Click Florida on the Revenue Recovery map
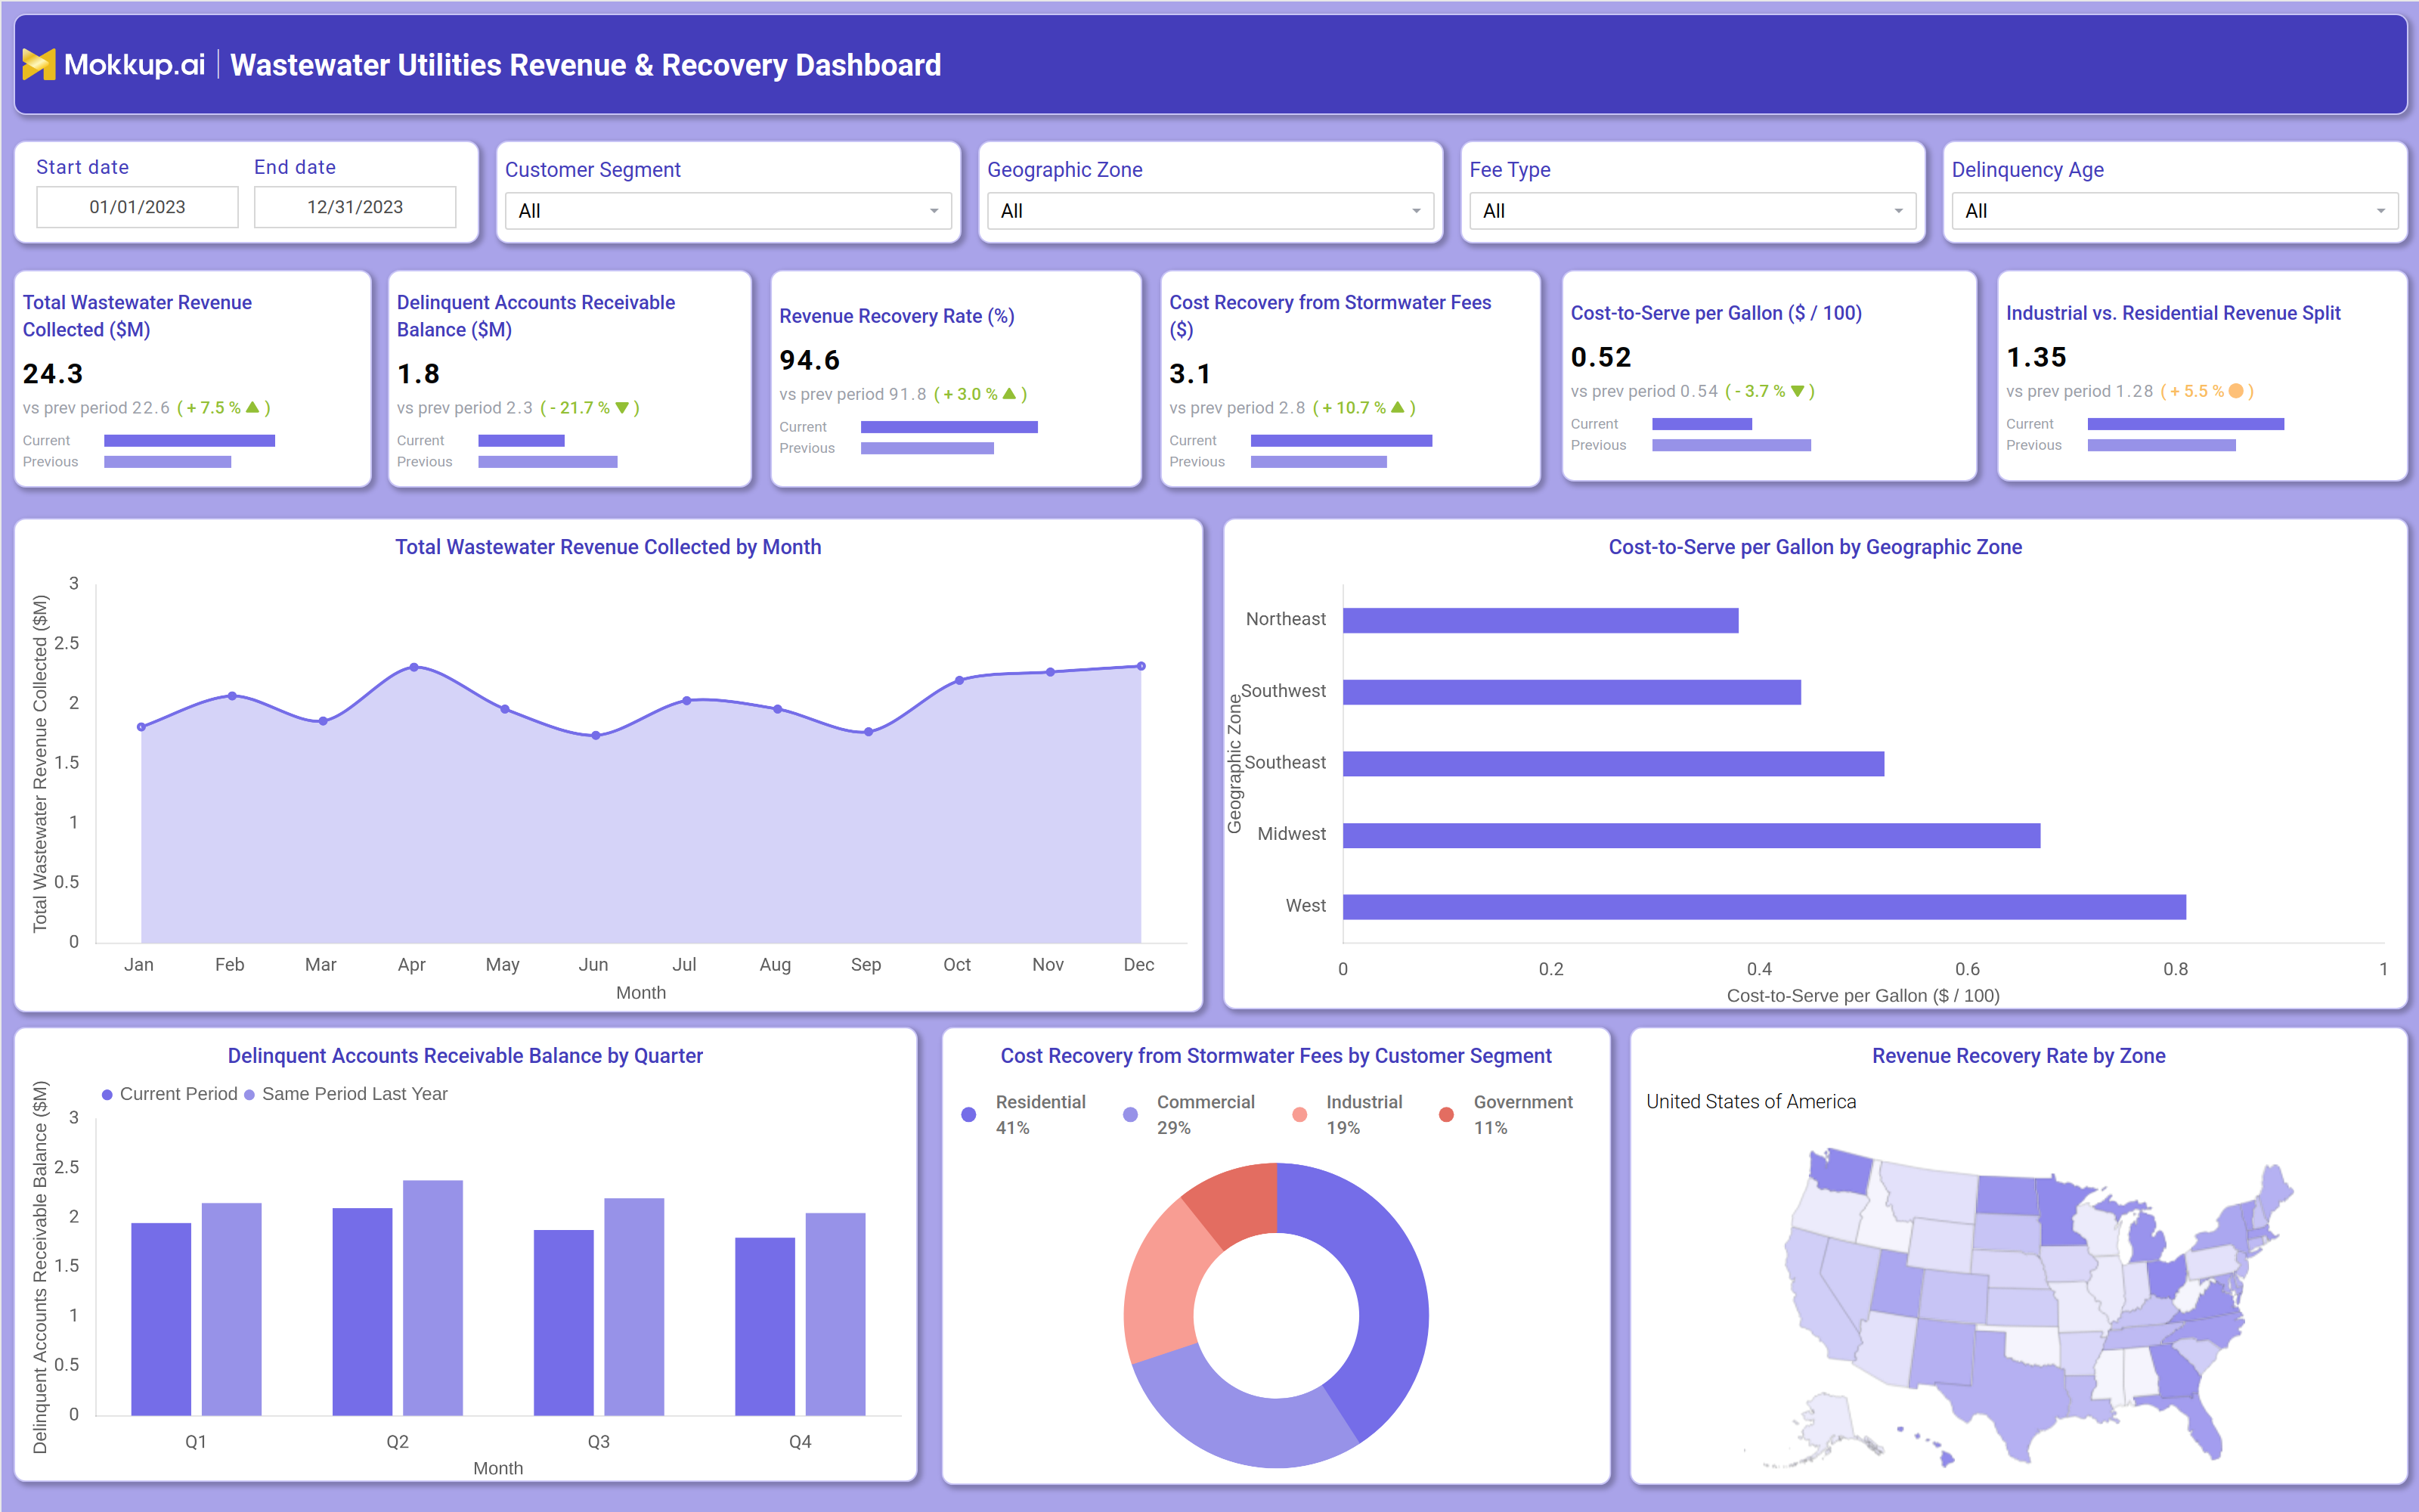Viewport: 2419px width, 1512px height. pos(2199,1420)
